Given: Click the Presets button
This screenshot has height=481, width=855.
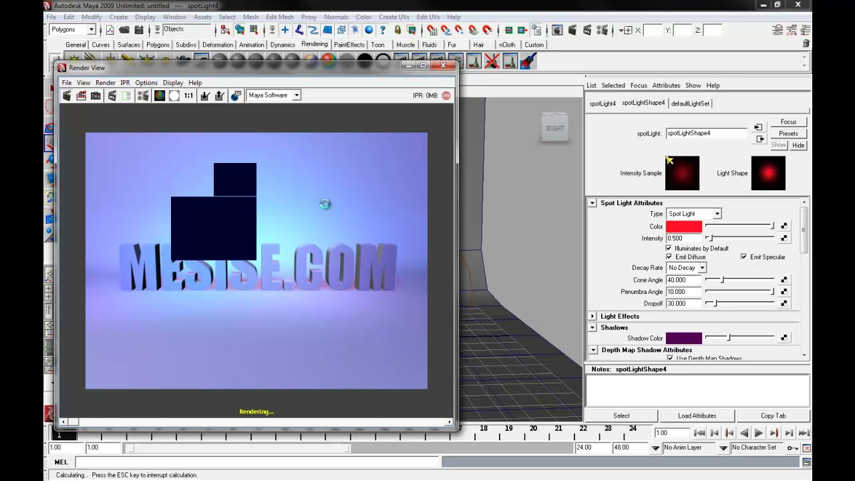Looking at the screenshot, I should 788,134.
